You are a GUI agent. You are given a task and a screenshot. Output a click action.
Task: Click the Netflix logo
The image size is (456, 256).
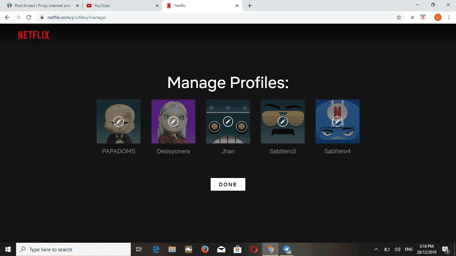(34, 35)
